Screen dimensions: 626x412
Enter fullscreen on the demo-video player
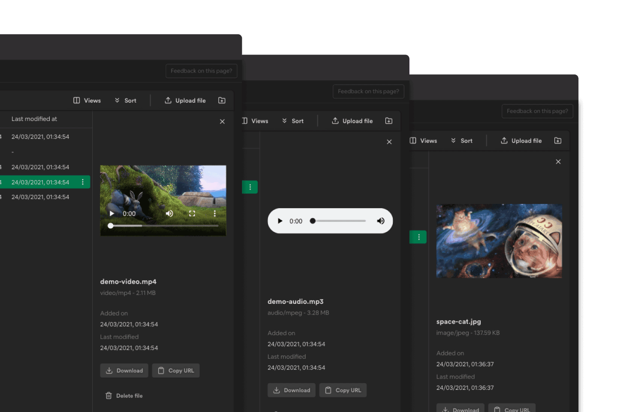pos(192,213)
